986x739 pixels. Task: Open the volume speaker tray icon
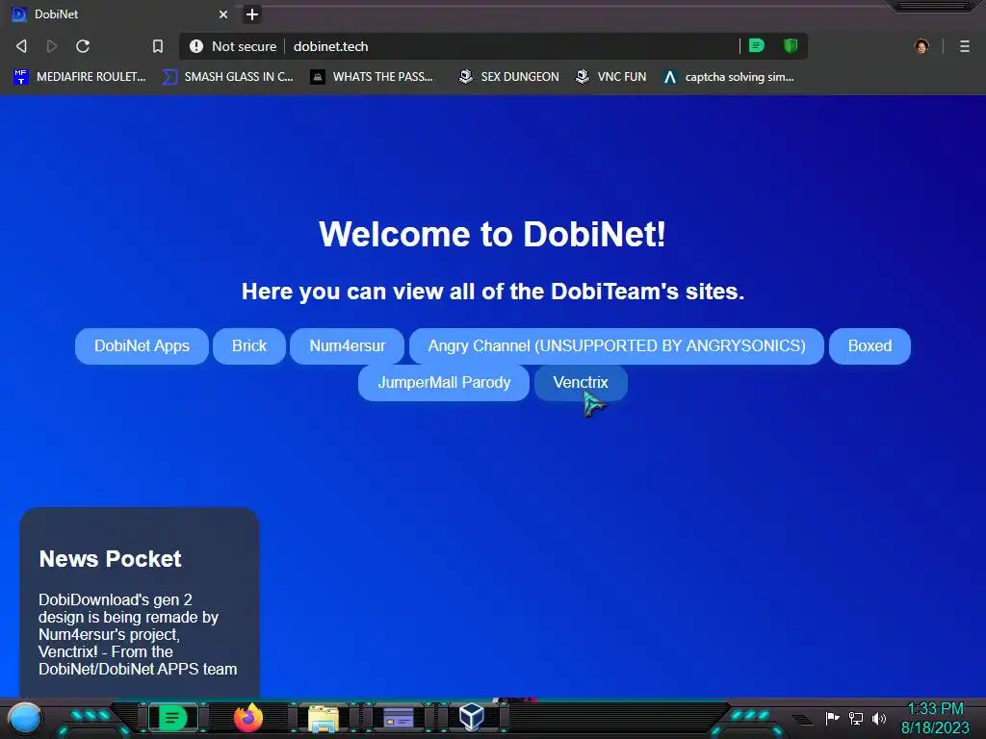pos(879,718)
